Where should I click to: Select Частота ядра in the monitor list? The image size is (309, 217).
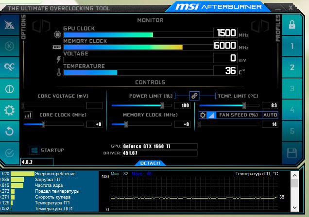(x=49, y=185)
